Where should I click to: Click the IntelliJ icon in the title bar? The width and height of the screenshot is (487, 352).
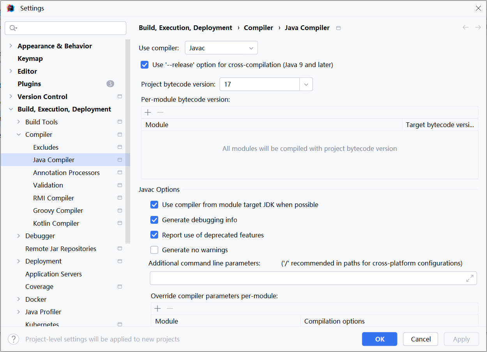10,8
